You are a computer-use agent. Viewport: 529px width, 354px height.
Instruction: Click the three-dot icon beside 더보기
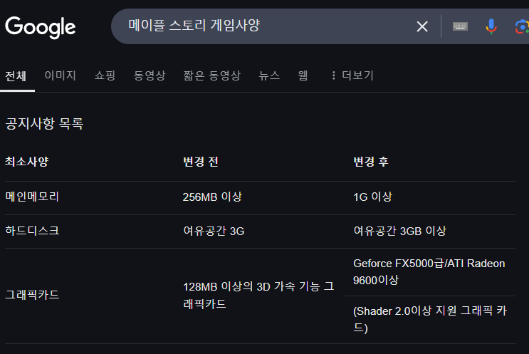pos(333,76)
